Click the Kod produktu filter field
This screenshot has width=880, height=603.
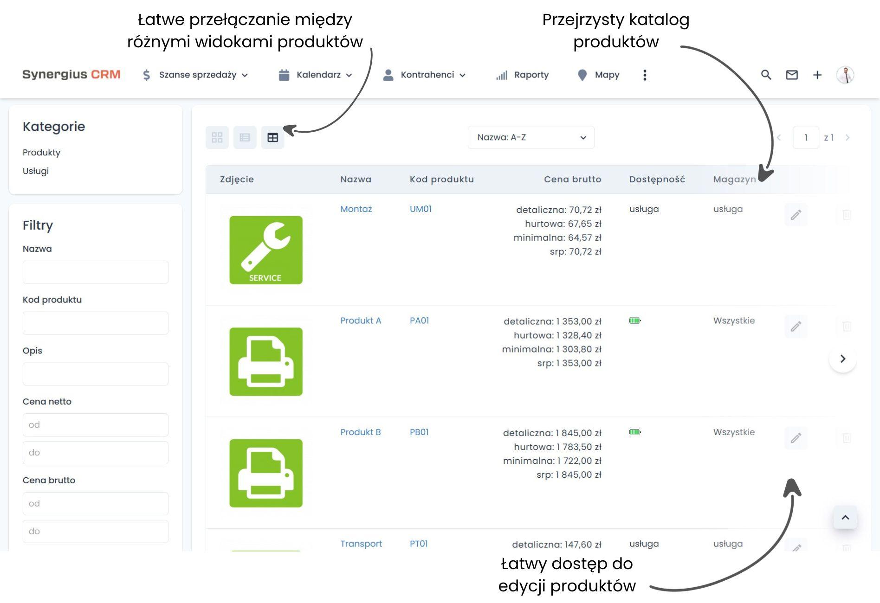point(95,323)
